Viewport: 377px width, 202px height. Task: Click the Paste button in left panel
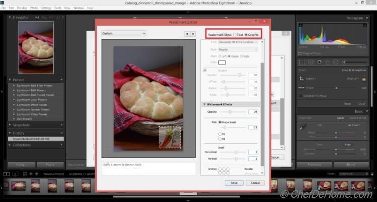pos(50,165)
